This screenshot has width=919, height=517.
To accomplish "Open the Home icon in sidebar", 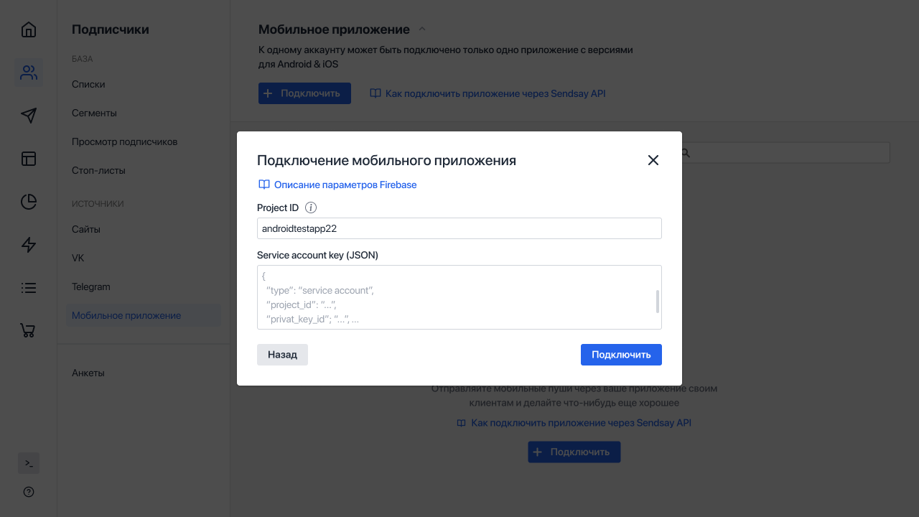I will coord(28,29).
